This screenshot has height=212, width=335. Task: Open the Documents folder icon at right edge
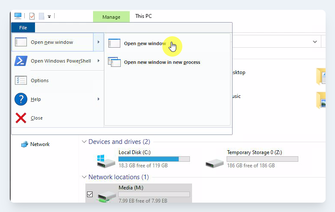[321, 76]
